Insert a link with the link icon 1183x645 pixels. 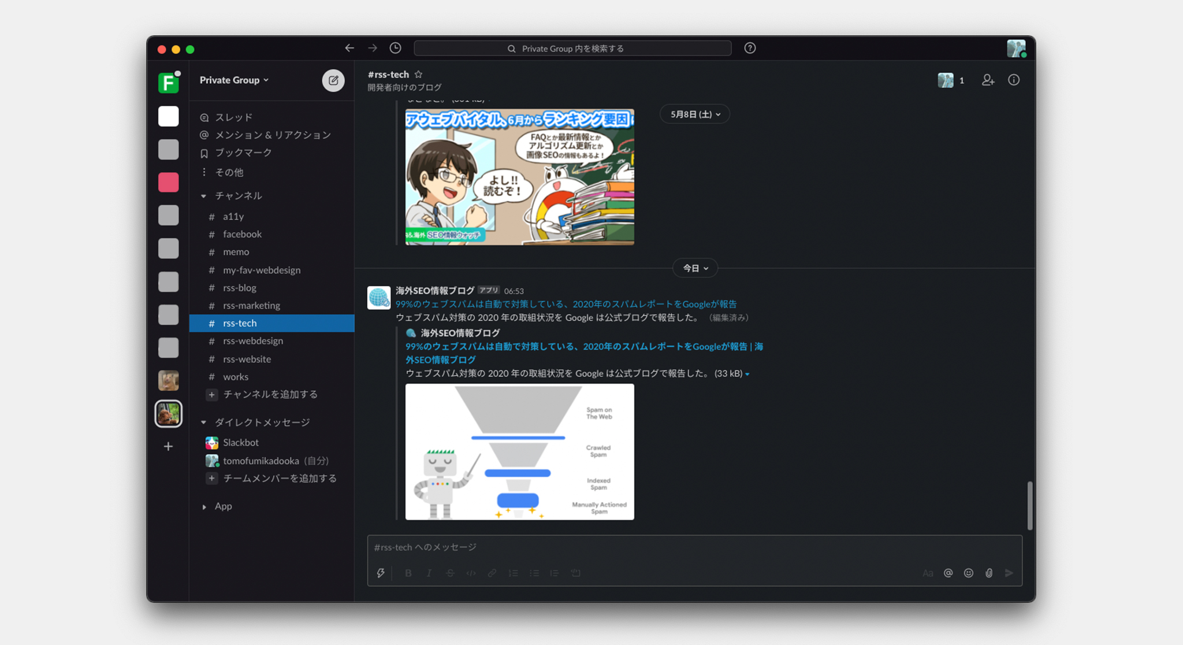click(x=492, y=573)
